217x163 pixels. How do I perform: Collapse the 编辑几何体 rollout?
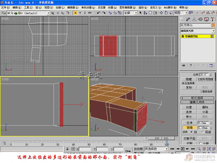(x=197, y=102)
